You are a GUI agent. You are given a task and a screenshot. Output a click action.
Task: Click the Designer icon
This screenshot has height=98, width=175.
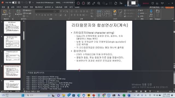coord(157,11)
